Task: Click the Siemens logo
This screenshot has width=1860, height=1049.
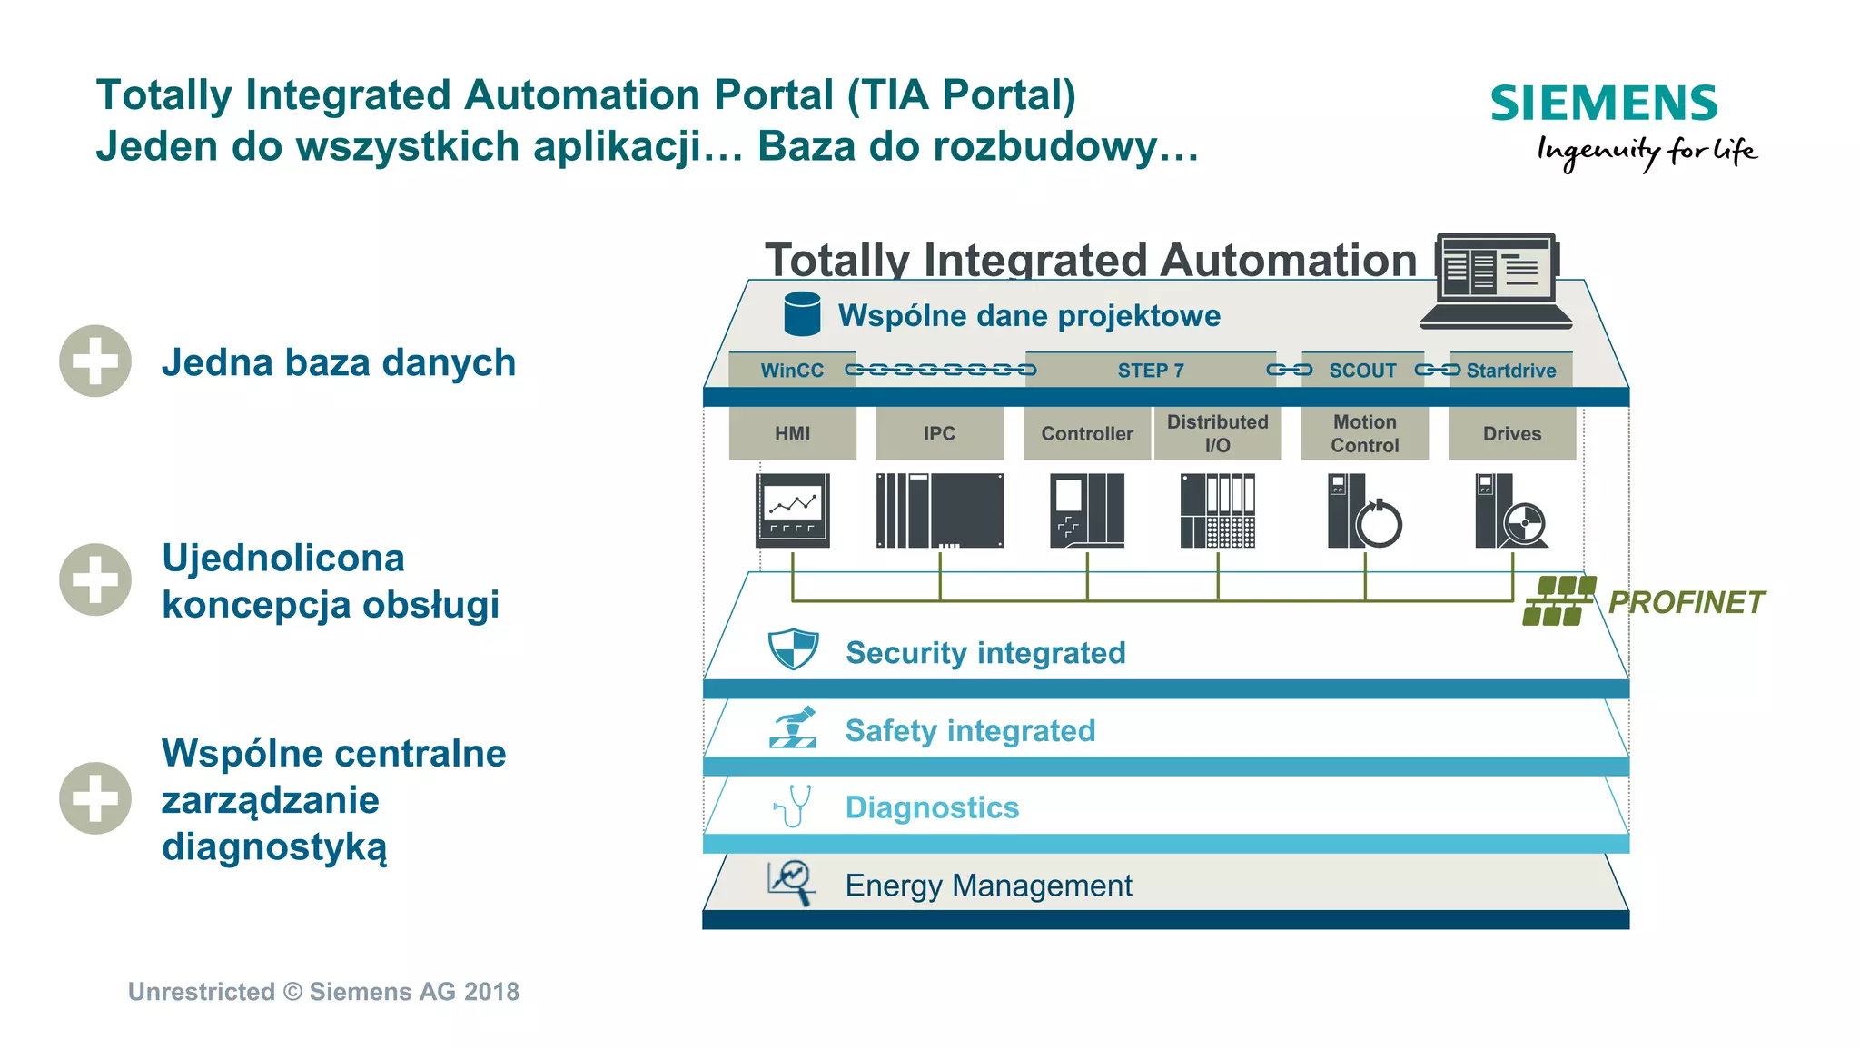Action: pos(1605,104)
